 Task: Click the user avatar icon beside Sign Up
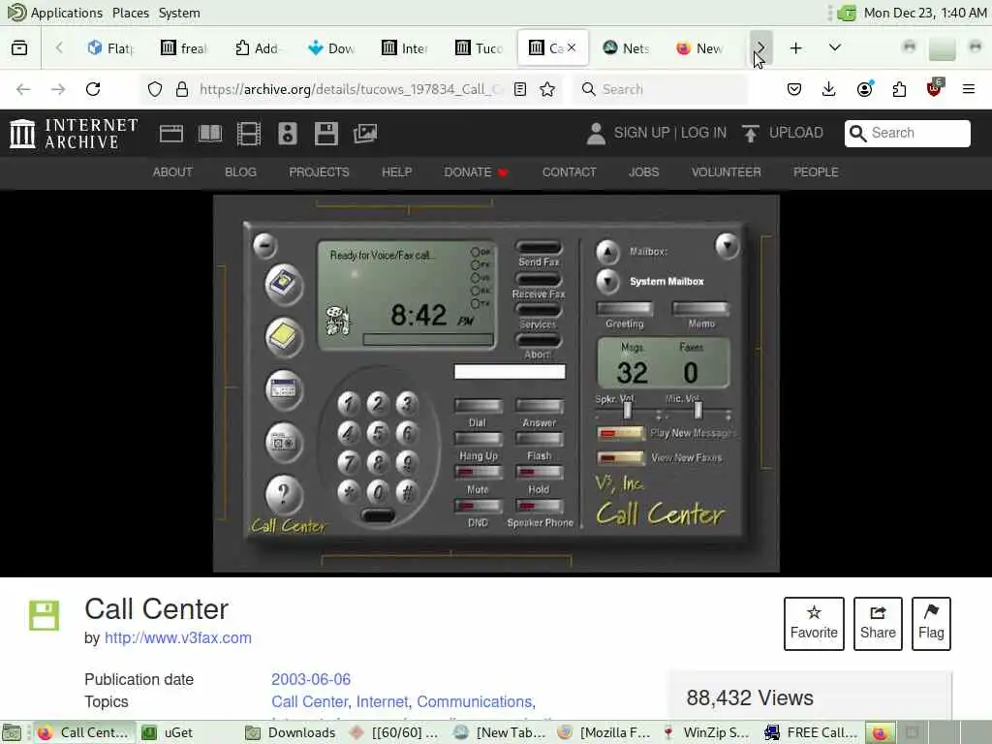point(596,134)
